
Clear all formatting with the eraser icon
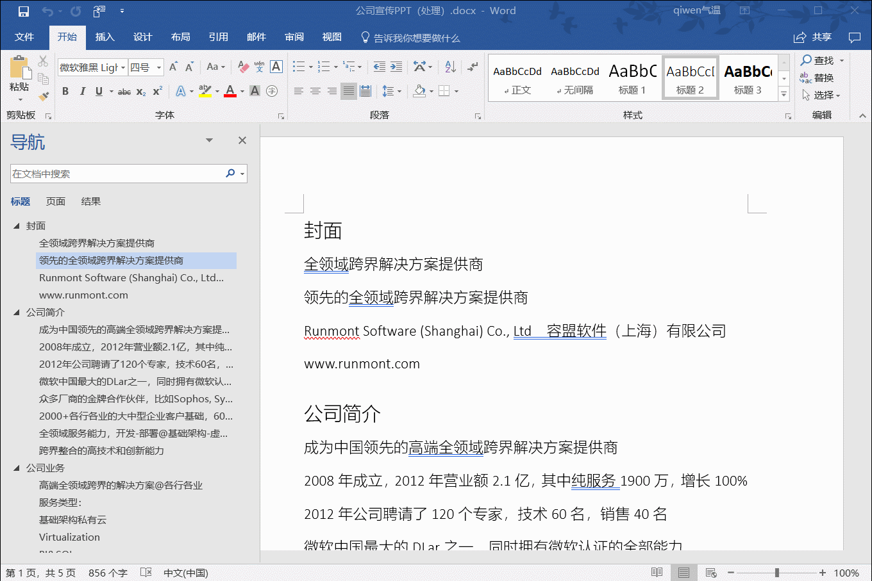coord(243,67)
